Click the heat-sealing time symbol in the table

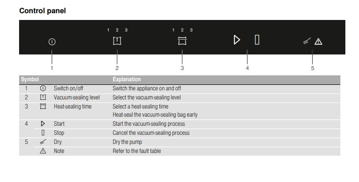tap(43, 107)
